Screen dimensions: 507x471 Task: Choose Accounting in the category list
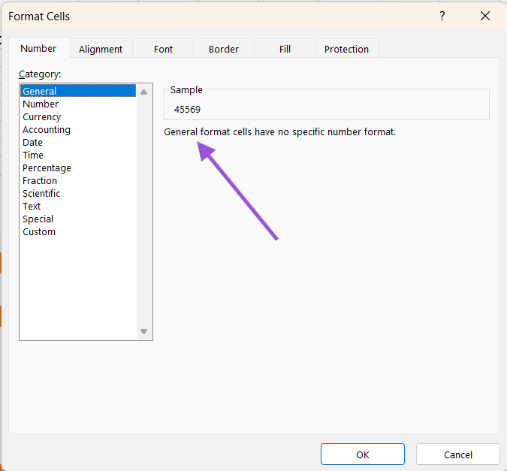point(78,129)
